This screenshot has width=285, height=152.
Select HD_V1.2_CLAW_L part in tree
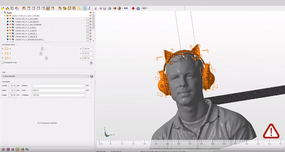[26, 28]
